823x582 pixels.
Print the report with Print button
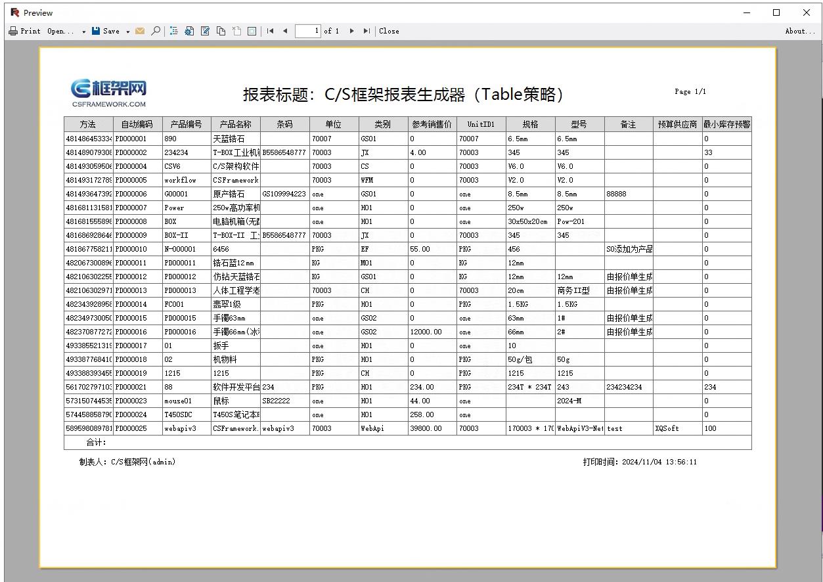(24, 31)
